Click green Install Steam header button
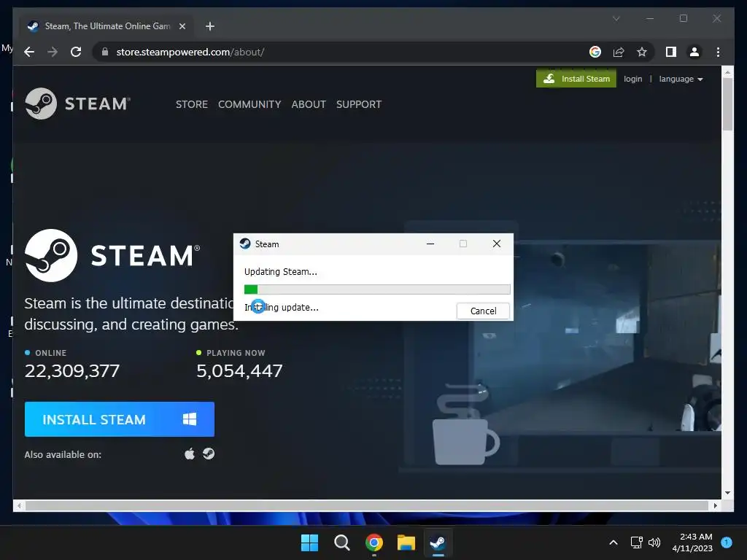Viewport: 747px width, 560px height. tap(576, 79)
